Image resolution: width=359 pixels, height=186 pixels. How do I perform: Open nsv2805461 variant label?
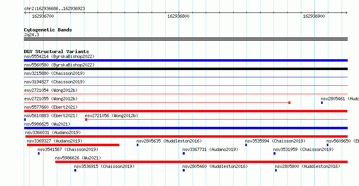[340, 99]
